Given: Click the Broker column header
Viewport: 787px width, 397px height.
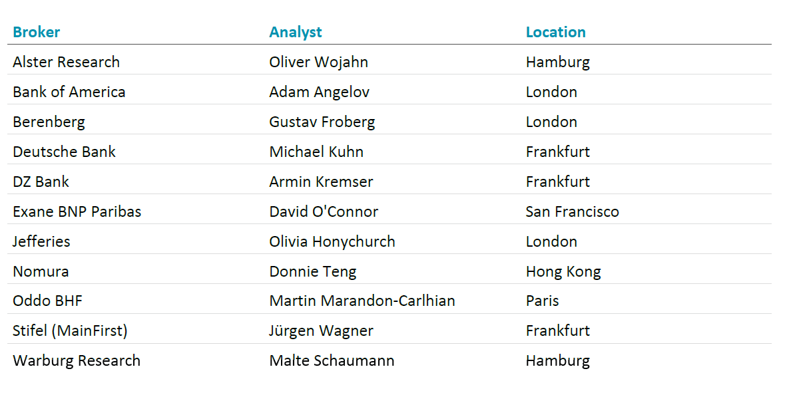Looking at the screenshot, I should click(37, 32).
